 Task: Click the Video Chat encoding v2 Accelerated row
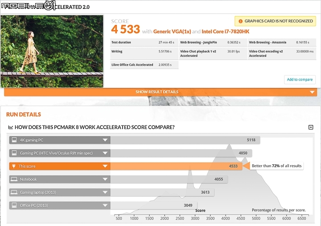282,54
